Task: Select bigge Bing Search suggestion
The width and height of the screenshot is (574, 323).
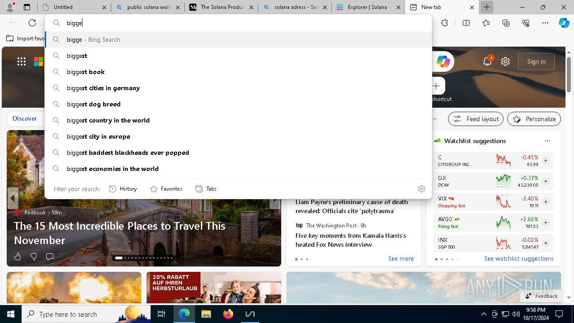Action: 238,39
